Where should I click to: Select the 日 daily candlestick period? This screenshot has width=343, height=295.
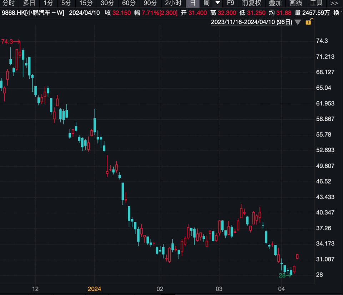tap(193, 4)
